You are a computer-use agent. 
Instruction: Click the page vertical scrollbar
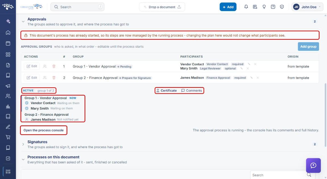(x=325, y=115)
